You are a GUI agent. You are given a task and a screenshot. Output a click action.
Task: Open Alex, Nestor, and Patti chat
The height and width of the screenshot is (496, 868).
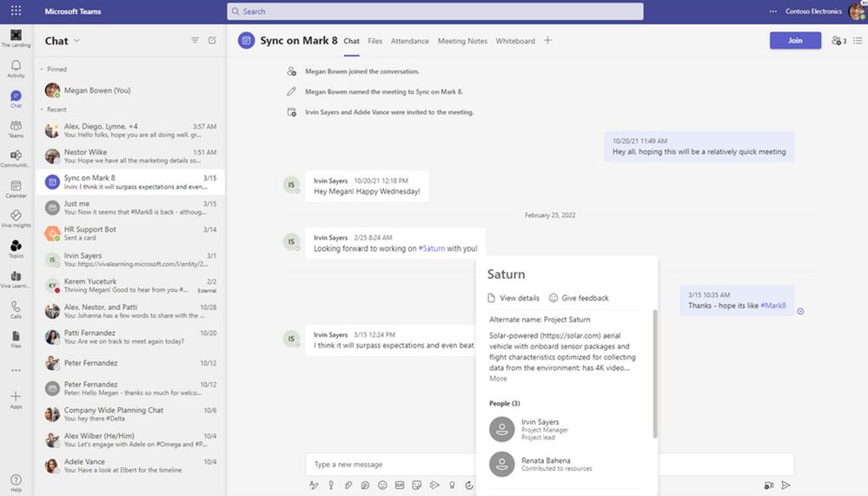[130, 311]
